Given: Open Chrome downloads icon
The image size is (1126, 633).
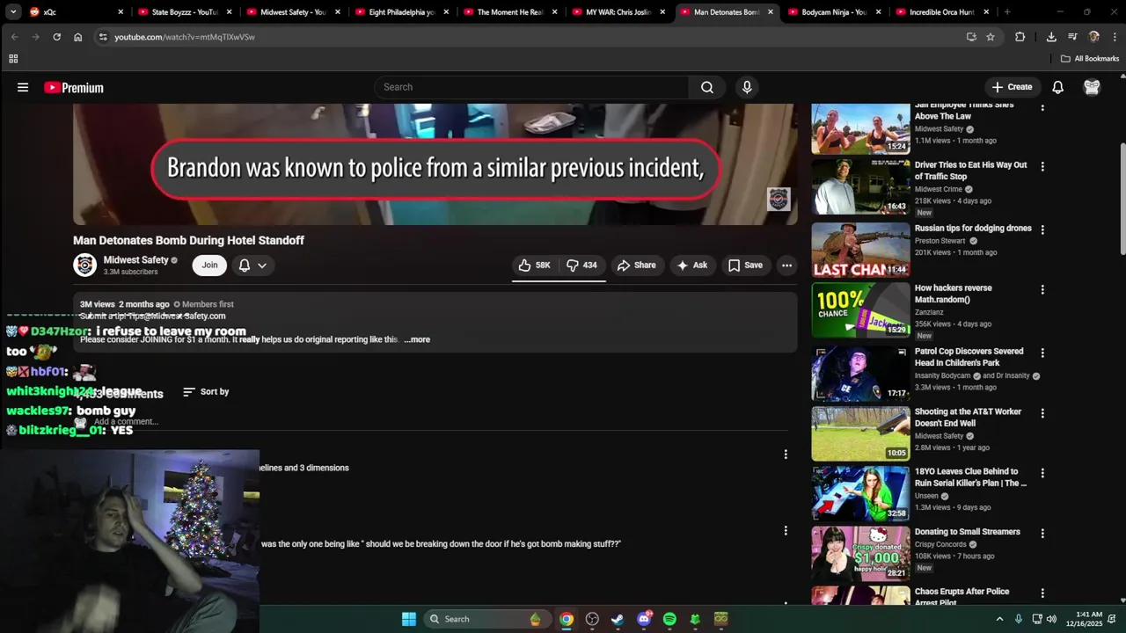Looking at the screenshot, I should click(x=1051, y=37).
